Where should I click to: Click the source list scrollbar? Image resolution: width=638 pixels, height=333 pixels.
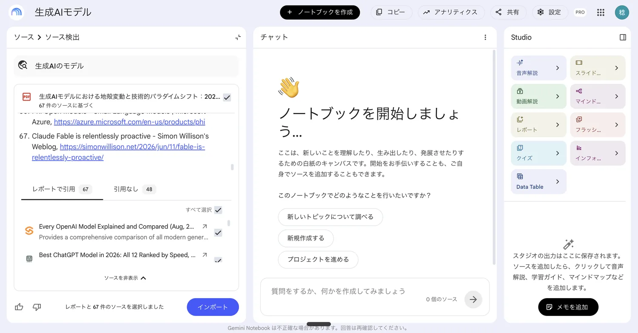(229, 223)
